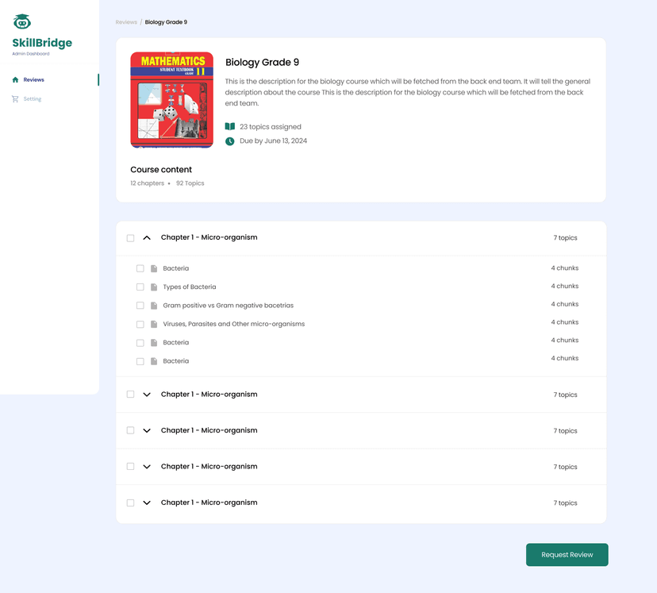
Task: Click the Biology Grade 9 breadcrumb
Action: [166, 22]
